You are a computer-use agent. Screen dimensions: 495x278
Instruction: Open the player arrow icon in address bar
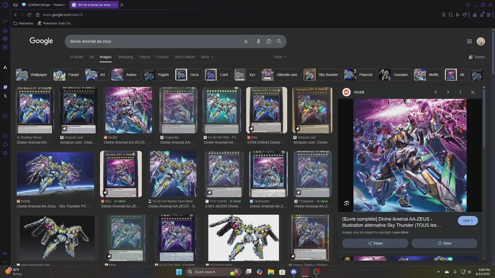tap(457, 15)
